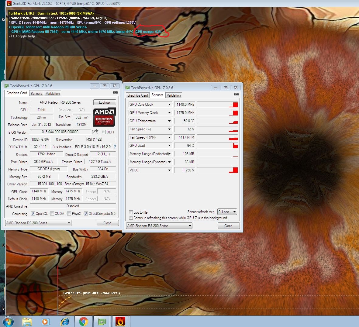The width and height of the screenshot is (359, 327).
Task: Toggle the UEFI checkbox
Action: click(104, 132)
